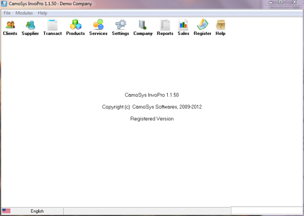Image resolution: width=304 pixels, height=216 pixels.
Task: Click the CamoSys app icon in title bar
Action: pos(4,4)
